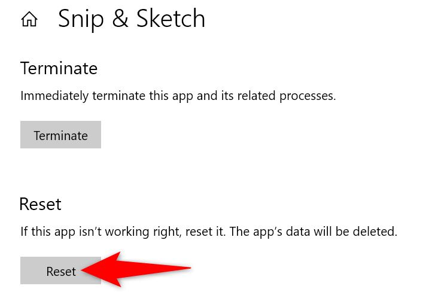Image resolution: width=432 pixels, height=301 pixels.
Task: Click the Terminate section heading
Action: click(x=59, y=68)
